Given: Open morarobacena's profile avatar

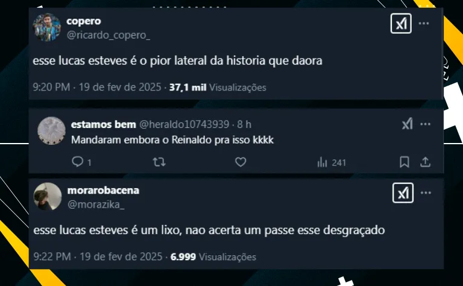Looking at the screenshot, I should pyautogui.click(x=48, y=197).
